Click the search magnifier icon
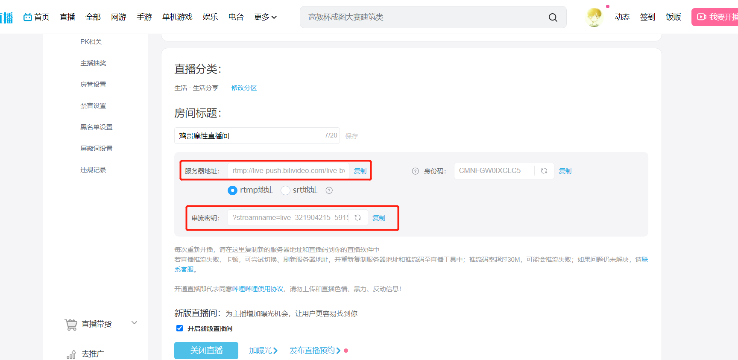Viewport: 738px width, 360px height. point(553,18)
